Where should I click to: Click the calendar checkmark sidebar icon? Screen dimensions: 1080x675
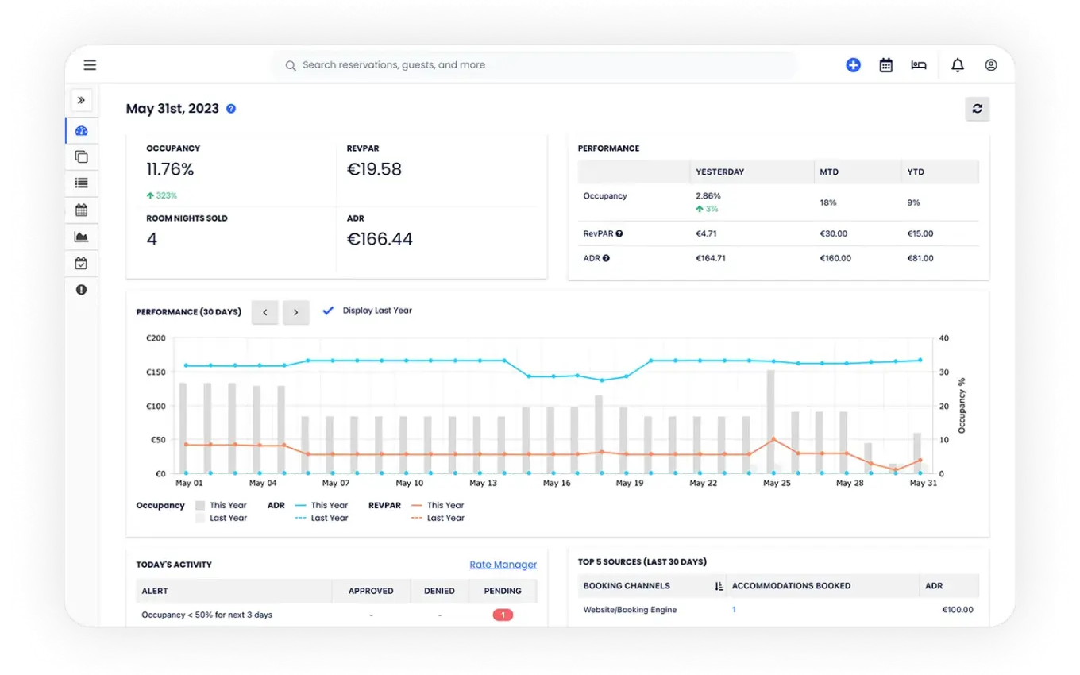click(x=81, y=264)
